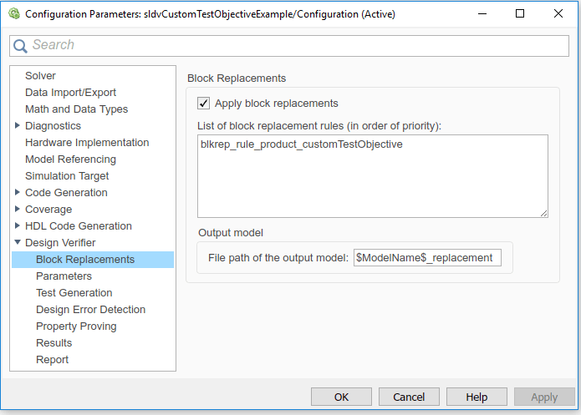Open Help for this dialog
581x415 pixels.
point(477,397)
